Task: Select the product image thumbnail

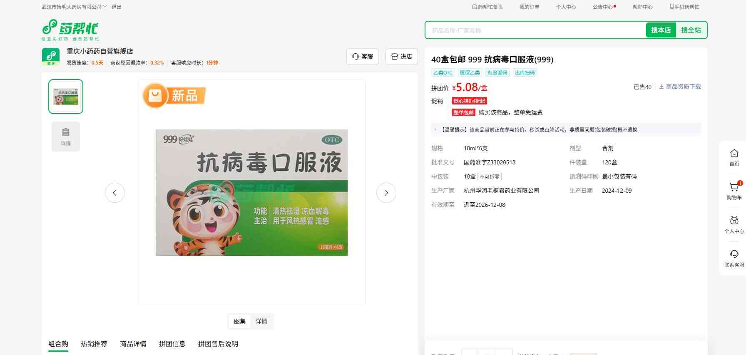Action: coord(66,97)
